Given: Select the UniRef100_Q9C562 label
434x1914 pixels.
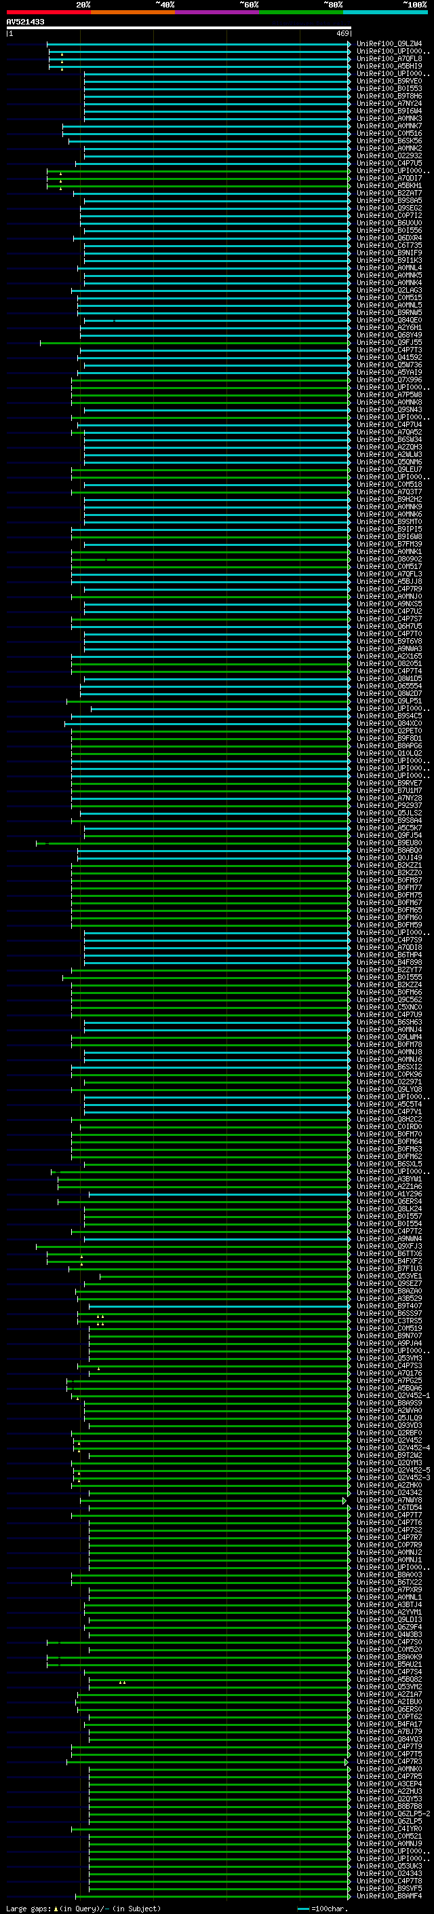Looking at the screenshot, I should 389,1000.
